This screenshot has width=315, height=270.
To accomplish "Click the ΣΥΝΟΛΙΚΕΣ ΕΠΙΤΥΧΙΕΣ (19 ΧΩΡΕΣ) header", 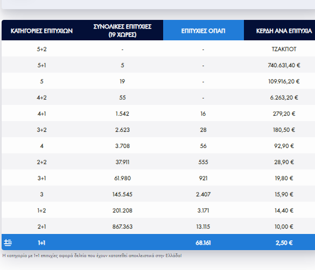I will pos(122,31).
